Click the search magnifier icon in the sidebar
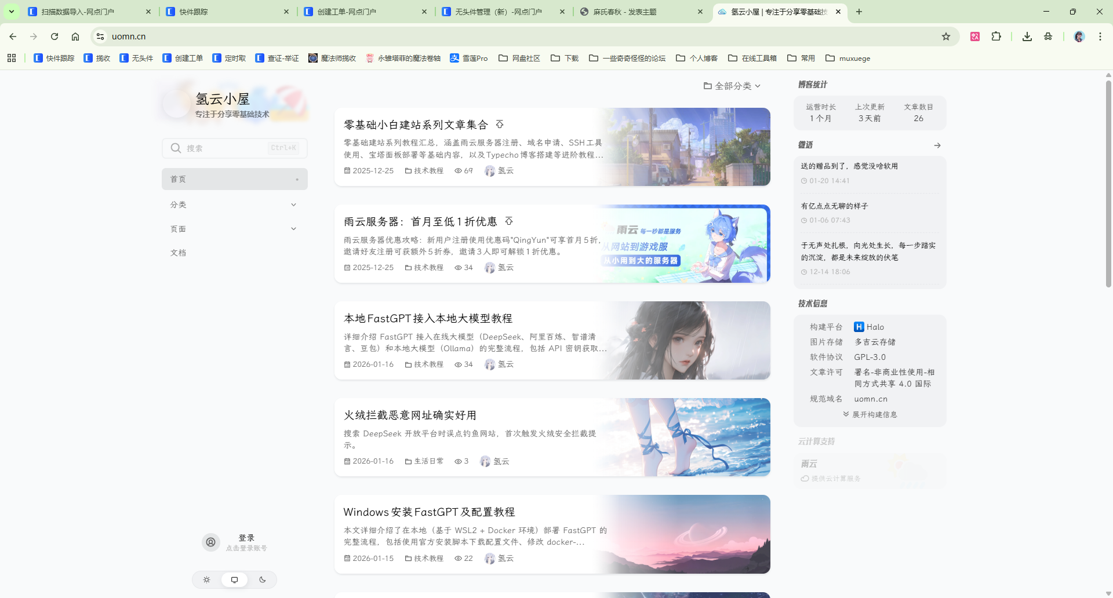Screen dimensions: 1113x598 [176, 148]
